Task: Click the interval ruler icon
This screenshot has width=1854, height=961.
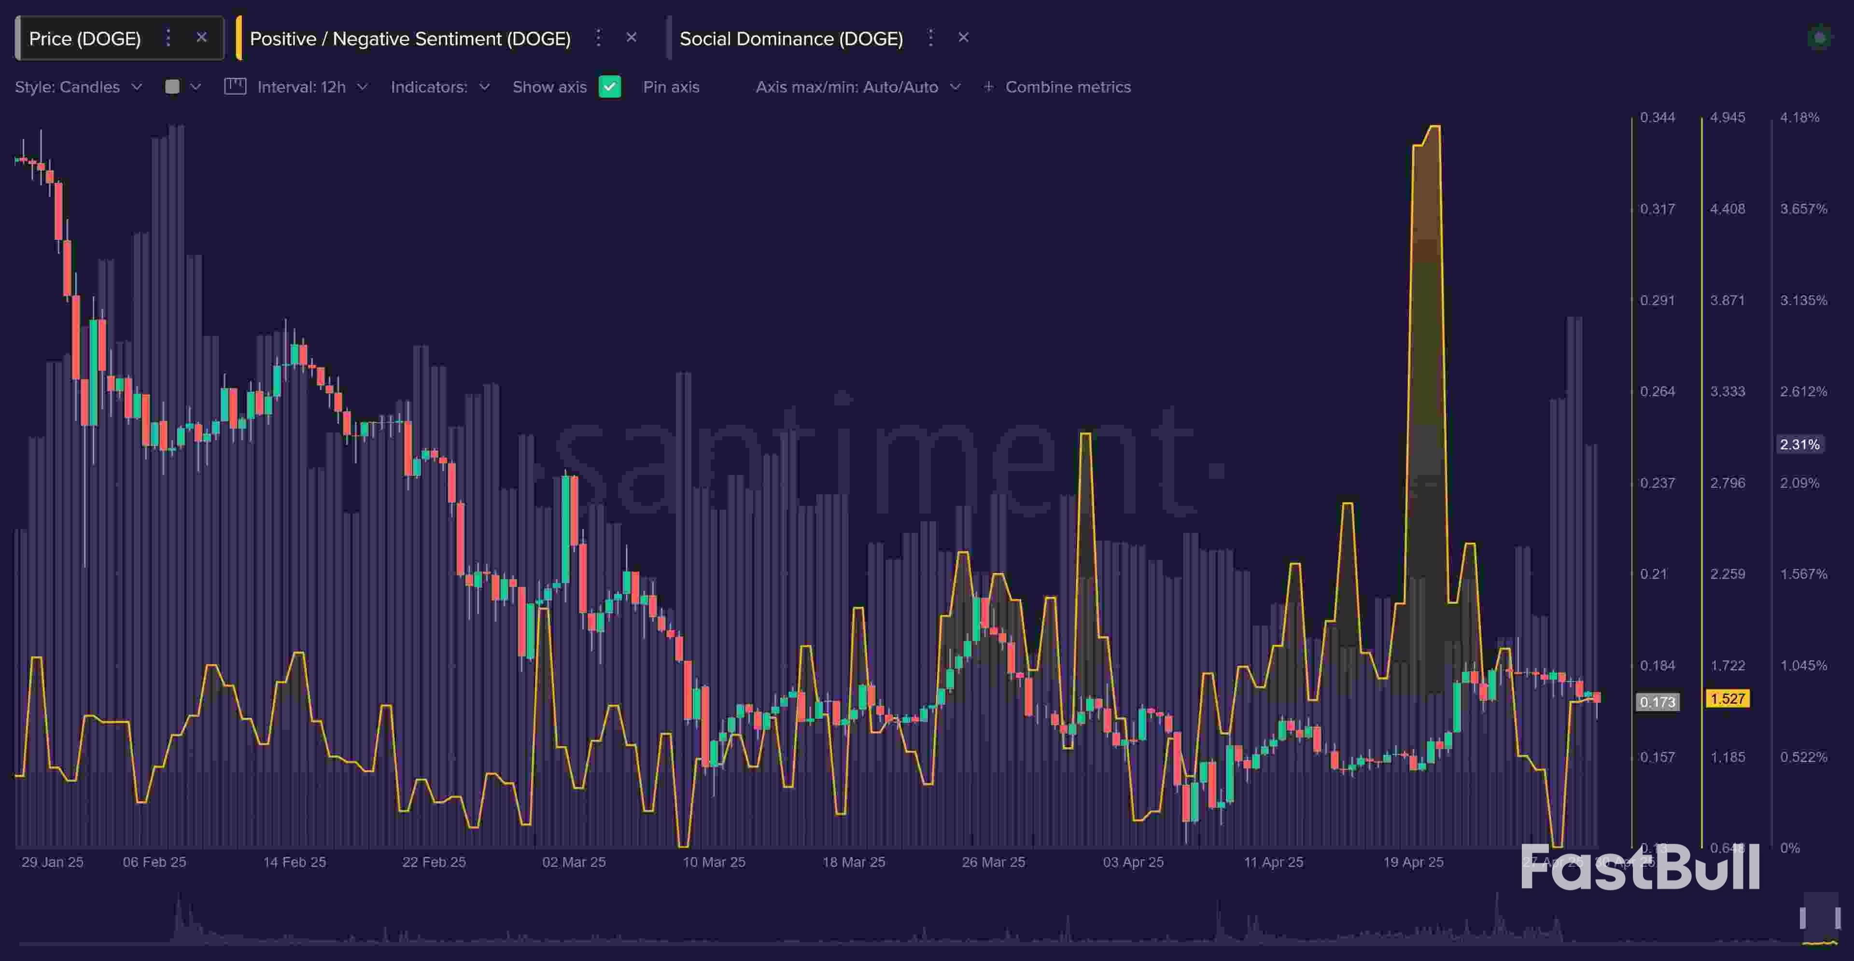Action: tap(235, 87)
